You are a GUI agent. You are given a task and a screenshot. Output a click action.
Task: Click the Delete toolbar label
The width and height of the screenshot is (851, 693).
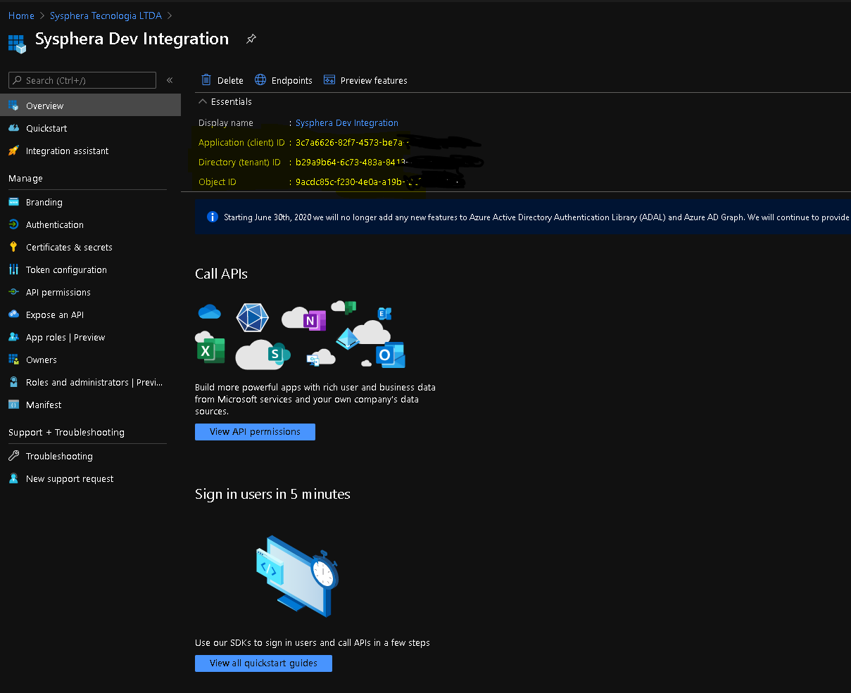click(230, 81)
